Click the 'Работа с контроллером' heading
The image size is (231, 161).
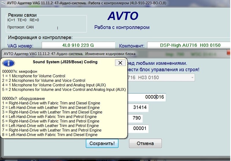[122, 27]
